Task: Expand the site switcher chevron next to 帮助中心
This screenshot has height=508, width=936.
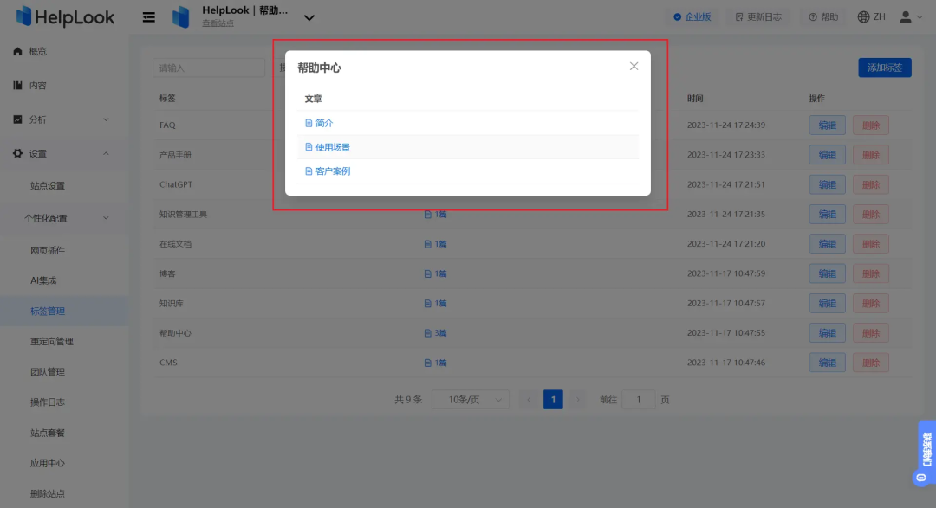Action: 309,16
